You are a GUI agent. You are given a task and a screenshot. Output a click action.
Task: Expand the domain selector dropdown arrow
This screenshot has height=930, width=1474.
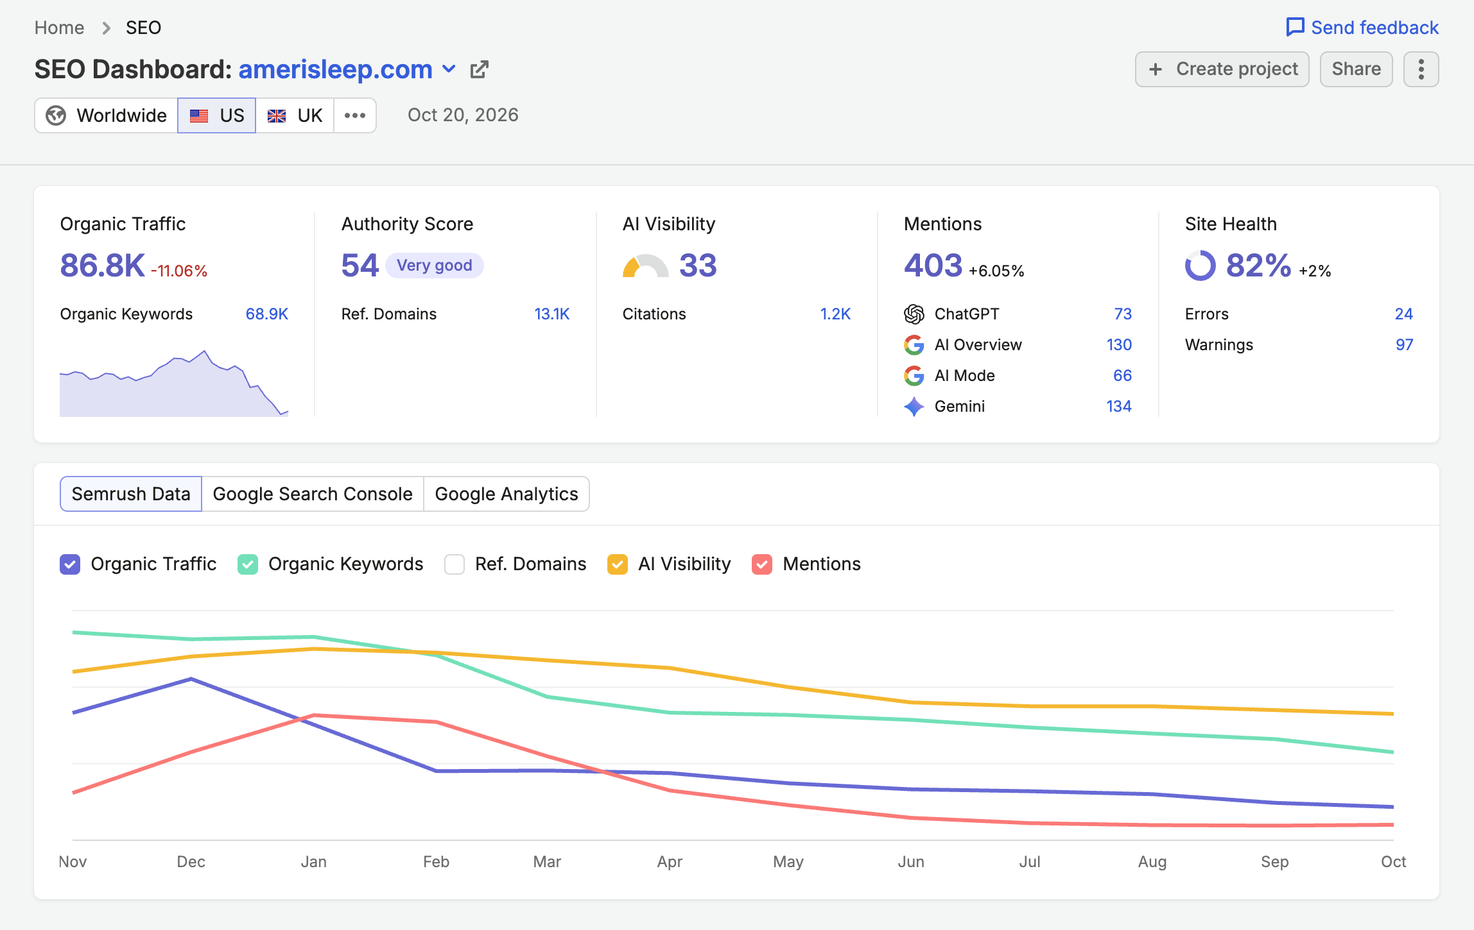449,69
